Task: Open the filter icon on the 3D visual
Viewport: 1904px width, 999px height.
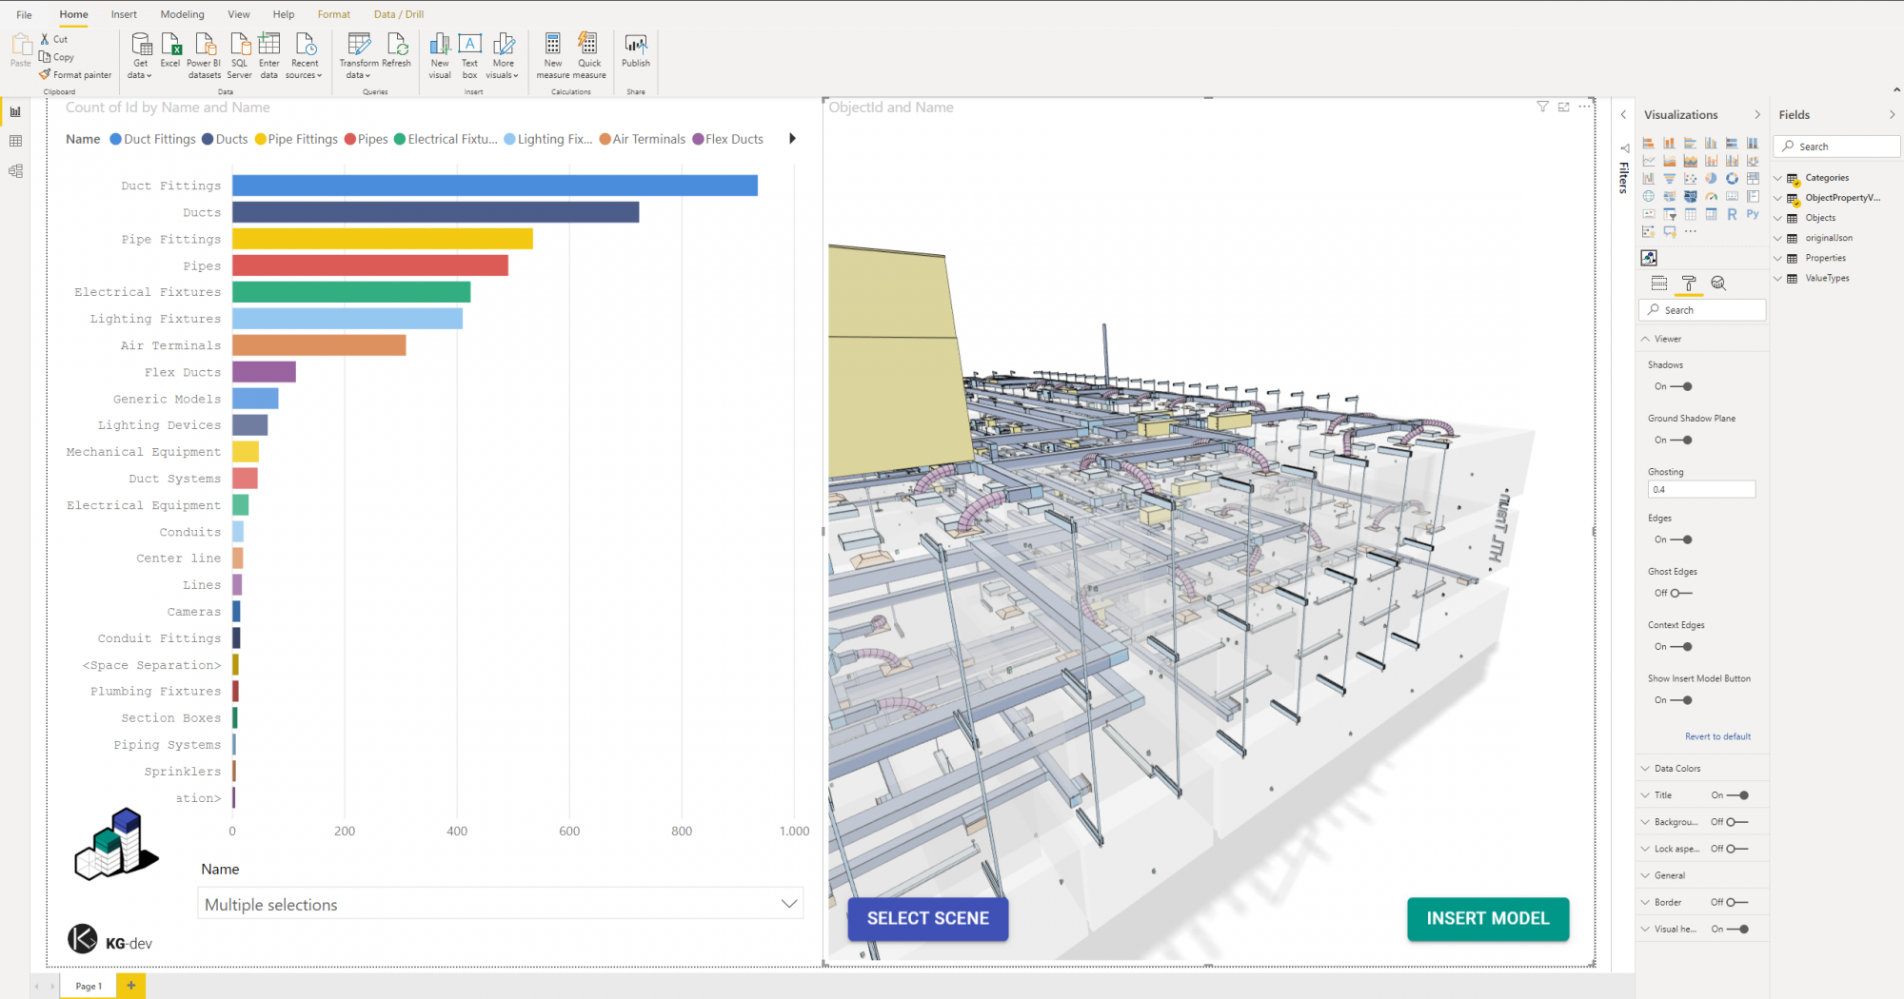Action: pyautogui.click(x=1542, y=107)
